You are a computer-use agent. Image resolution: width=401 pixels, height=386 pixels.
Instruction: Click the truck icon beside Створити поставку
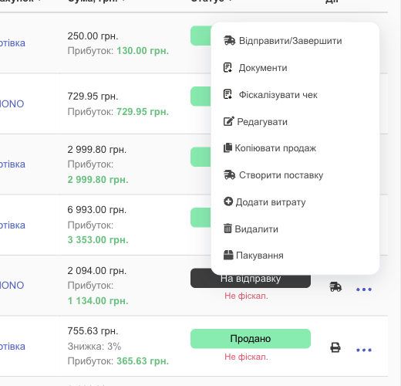[229, 175]
